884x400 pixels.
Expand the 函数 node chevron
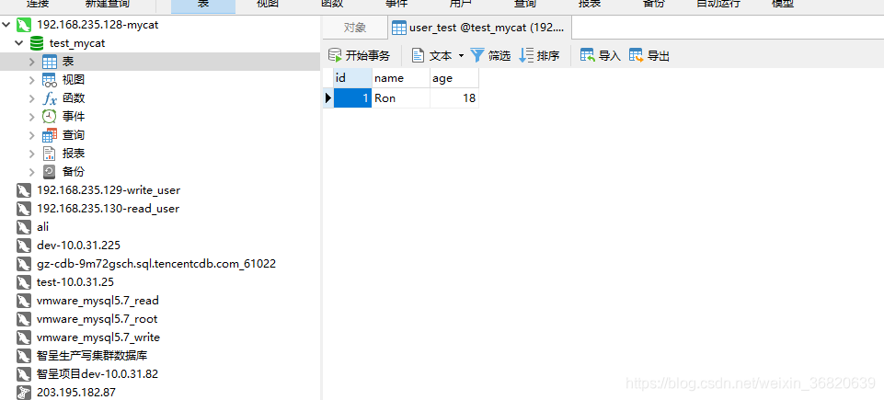[x=32, y=98]
